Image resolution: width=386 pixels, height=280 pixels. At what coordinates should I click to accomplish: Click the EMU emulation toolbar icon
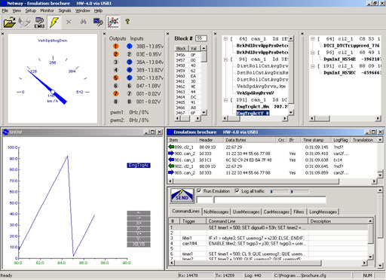(x=39, y=23)
